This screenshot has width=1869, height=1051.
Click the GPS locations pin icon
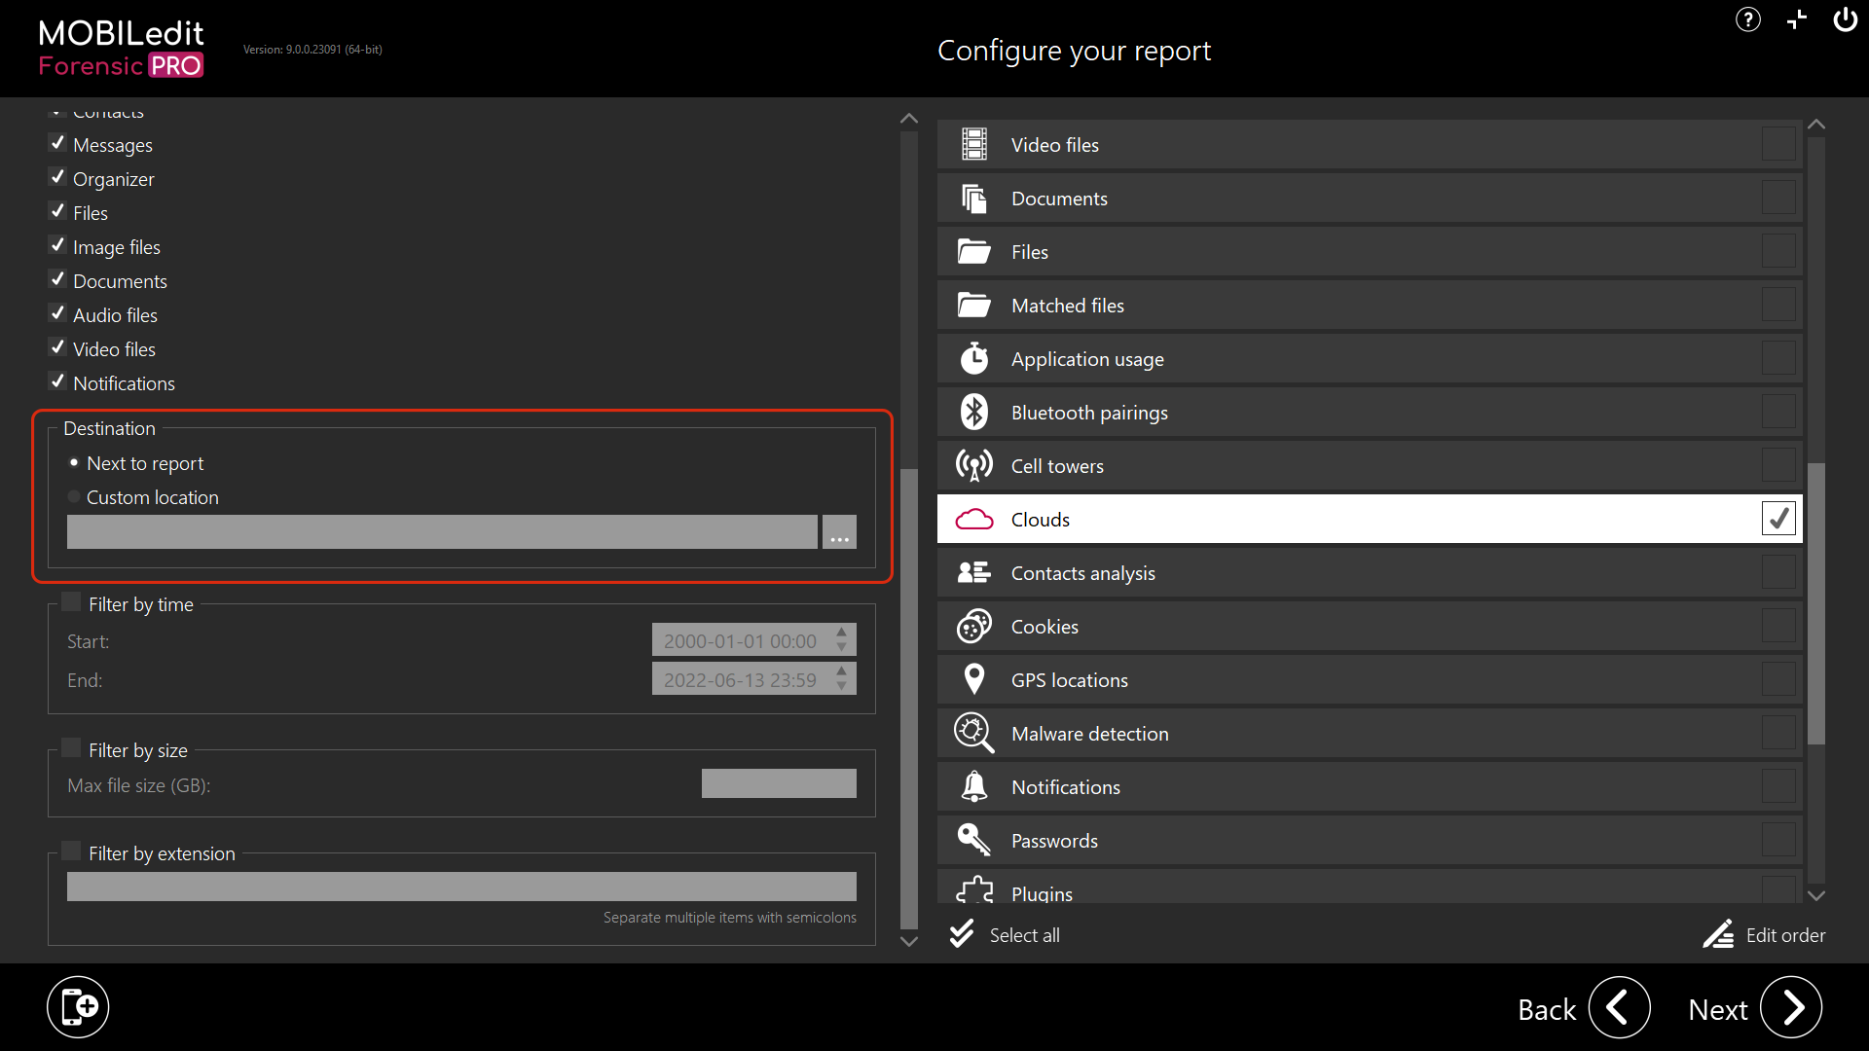tap(974, 679)
